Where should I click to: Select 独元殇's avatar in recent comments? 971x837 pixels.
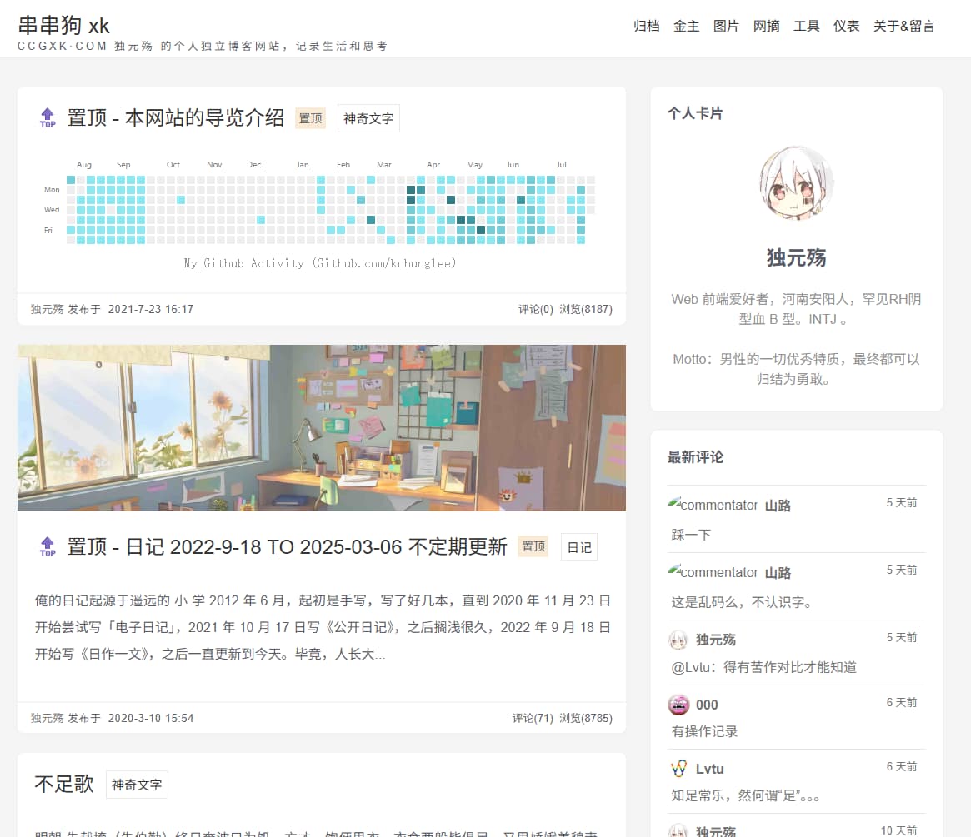[677, 639]
